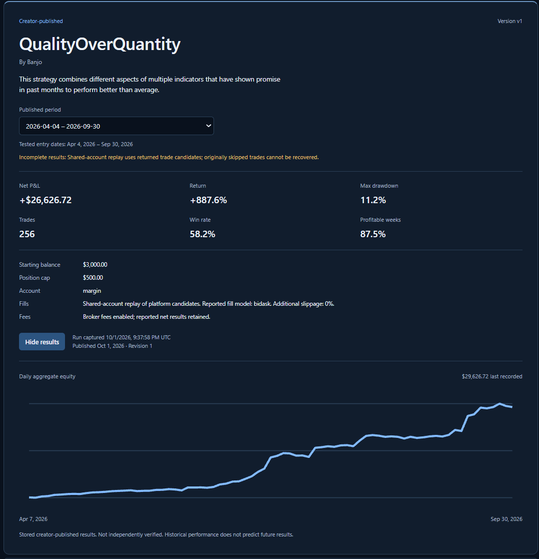Click the Apr 7, 2026 chart start date
Image resolution: width=539 pixels, height=559 pixels.
(33, 519)
